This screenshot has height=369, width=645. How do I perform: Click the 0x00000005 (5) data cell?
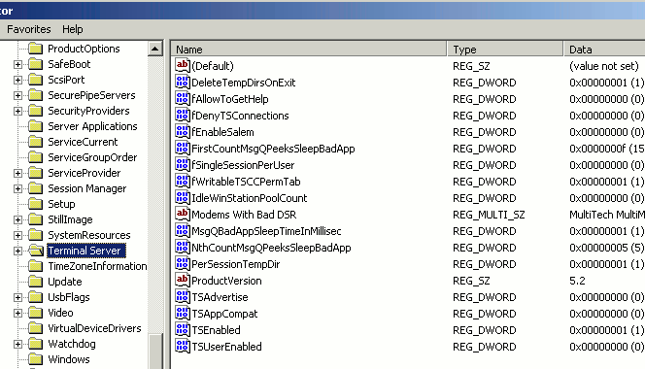click(x=606, y=248)
